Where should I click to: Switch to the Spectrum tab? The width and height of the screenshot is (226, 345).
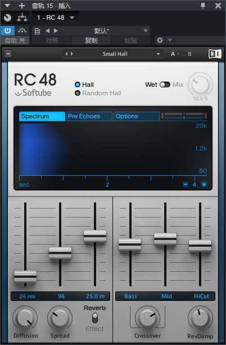point(42,116)
